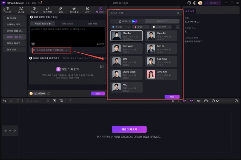Select the 보컬 녹음 tab
The height and width of the screenshot is (160, 241).
(92, 23)
